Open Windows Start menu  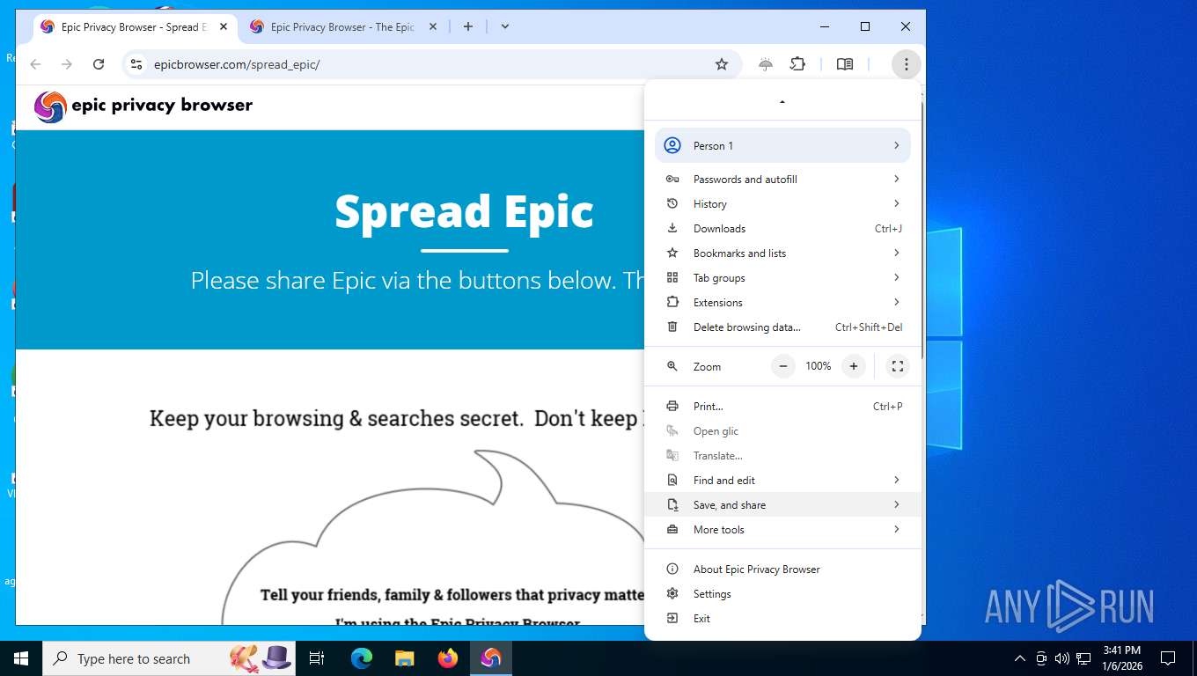pyautogui.click(x=21, y=658)
